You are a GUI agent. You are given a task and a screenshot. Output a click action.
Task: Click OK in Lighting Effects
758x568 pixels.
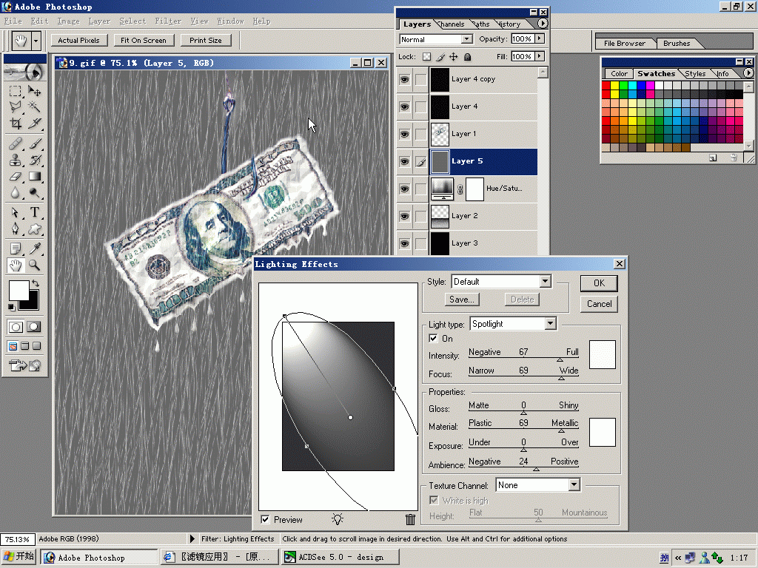599,283
